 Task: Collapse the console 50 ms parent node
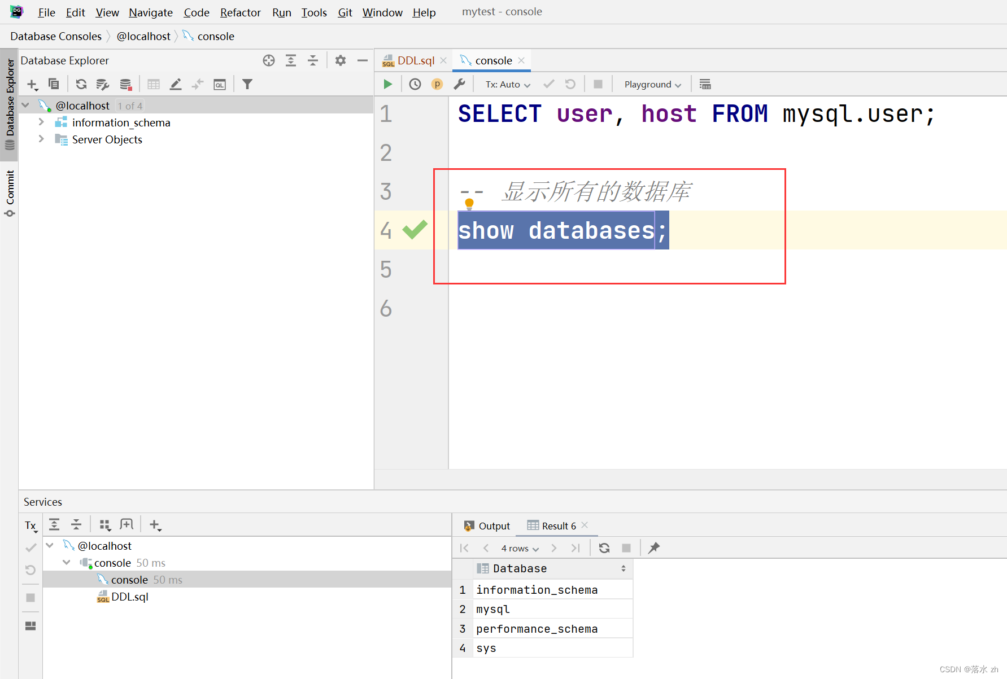67,562
